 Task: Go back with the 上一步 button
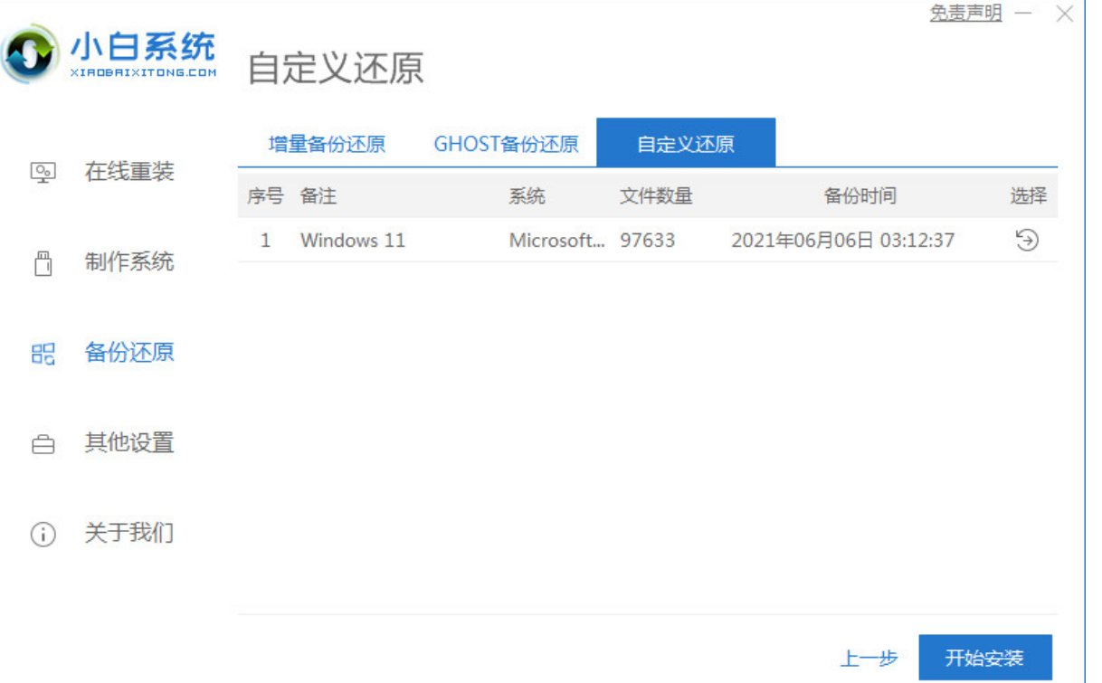point(869,658)
